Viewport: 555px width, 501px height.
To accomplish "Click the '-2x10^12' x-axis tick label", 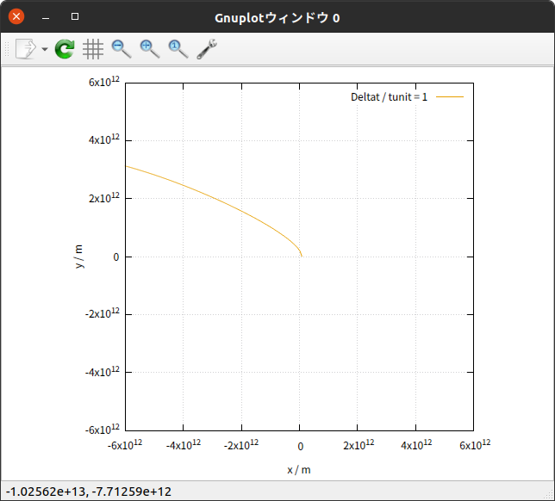I will click(x=241, y=444).
